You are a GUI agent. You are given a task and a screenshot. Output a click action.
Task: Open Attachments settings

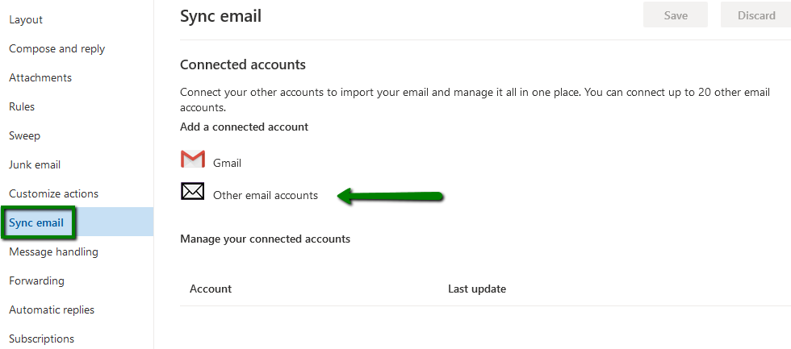pyautogui.click(x=40, y=77)
